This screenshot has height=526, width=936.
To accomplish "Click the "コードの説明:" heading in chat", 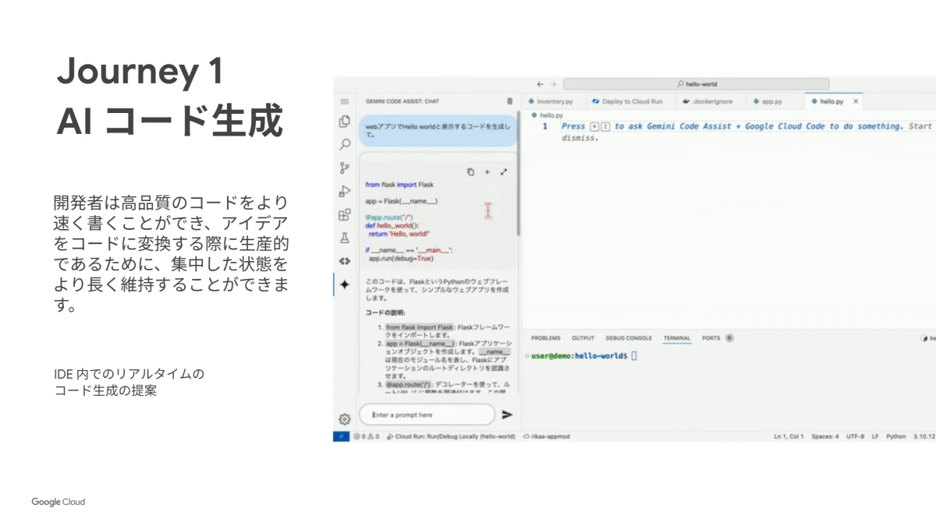I will click(385, 312).
